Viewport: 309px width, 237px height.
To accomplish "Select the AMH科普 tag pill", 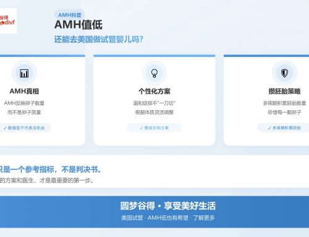I will (70, 15).
